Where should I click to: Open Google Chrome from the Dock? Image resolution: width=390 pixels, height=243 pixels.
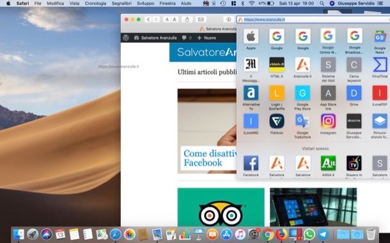[268, 234]
